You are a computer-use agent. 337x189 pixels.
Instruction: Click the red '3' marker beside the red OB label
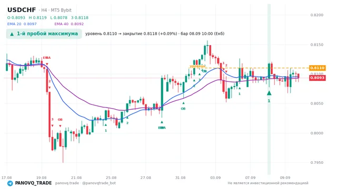pyautogui.click(x=52, y=119)
